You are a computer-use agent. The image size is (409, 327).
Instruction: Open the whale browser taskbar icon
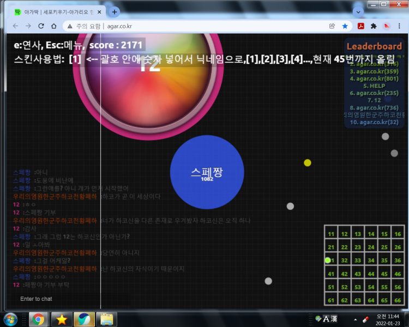pos(84,319)
